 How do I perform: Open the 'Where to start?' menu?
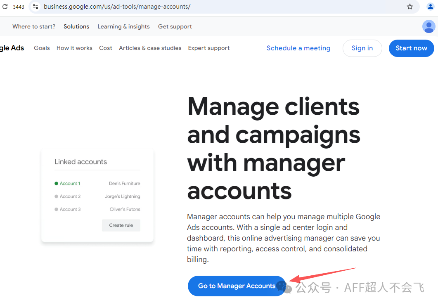pyautogui.click(x=34, y=26)
